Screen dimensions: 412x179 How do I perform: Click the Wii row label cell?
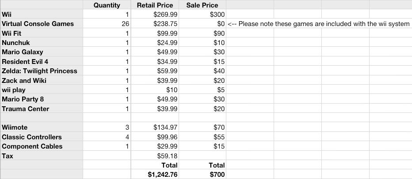42,14
